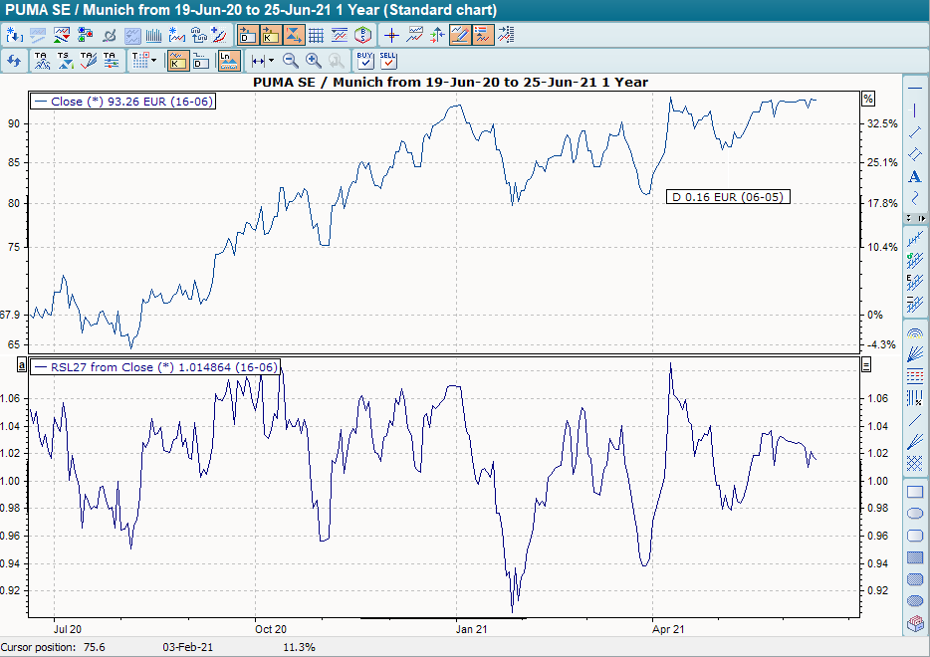Screen dimensions: 930x657
Task: Select the crosshair cursor tool
Action: [x=392, y=35]
